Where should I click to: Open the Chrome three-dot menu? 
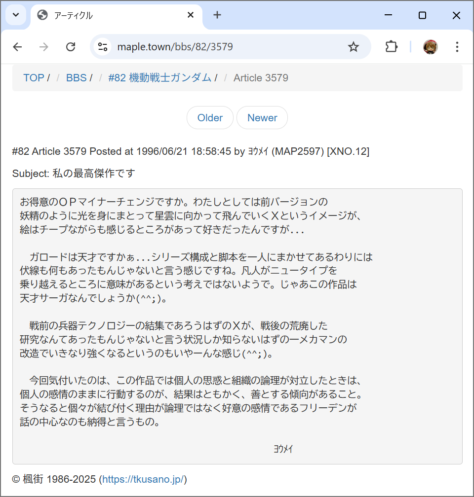457,47
